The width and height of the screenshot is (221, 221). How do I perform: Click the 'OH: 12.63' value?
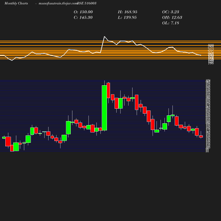(172, 18)
